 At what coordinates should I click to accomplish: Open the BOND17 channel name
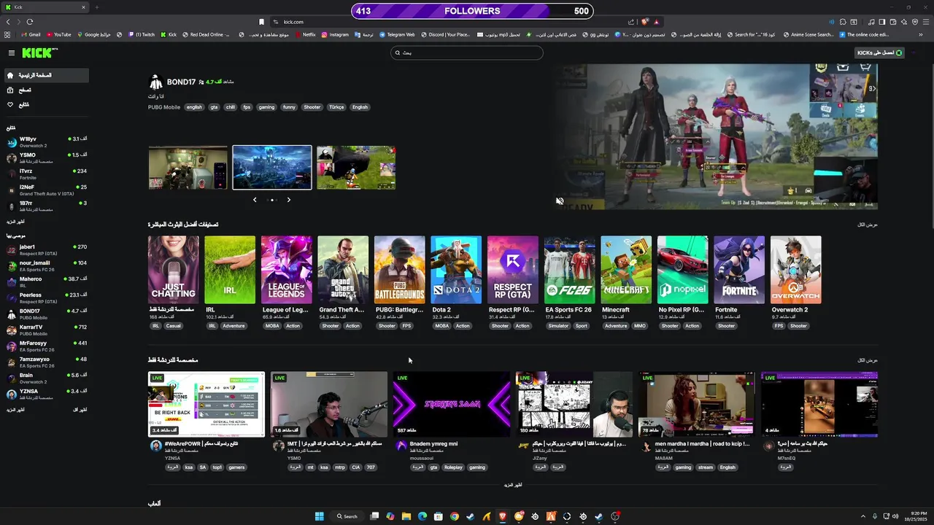point(181,82)
